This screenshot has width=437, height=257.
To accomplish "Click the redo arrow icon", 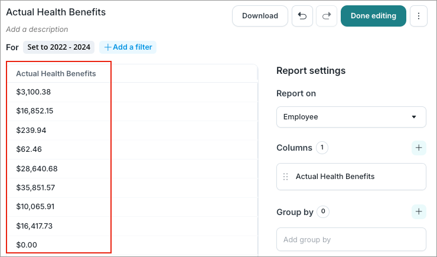I will [327, 16].
